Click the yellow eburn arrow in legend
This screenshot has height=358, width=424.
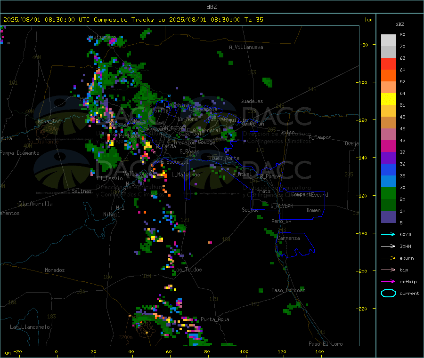tap(388, 258)
